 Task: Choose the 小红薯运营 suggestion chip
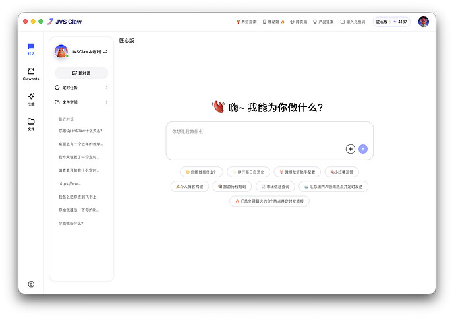[x=341, y=172]
